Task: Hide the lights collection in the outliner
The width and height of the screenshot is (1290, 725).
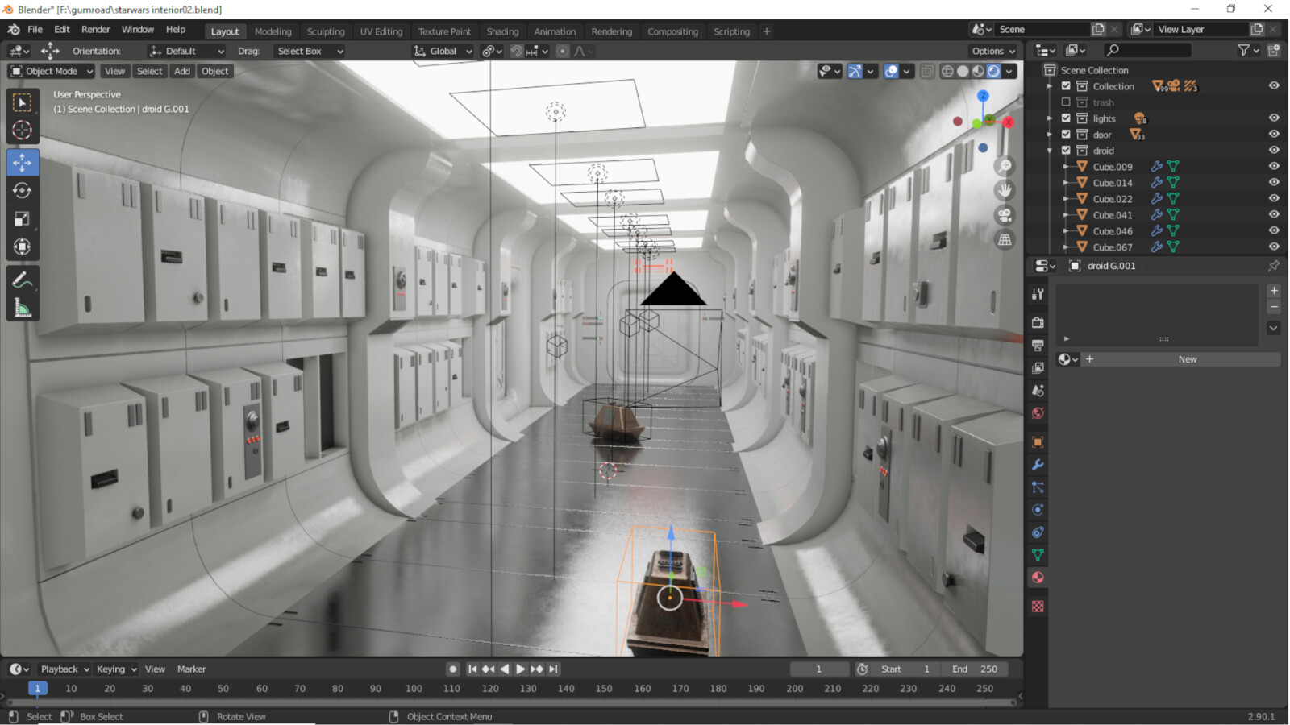Action: [1275, 118]
